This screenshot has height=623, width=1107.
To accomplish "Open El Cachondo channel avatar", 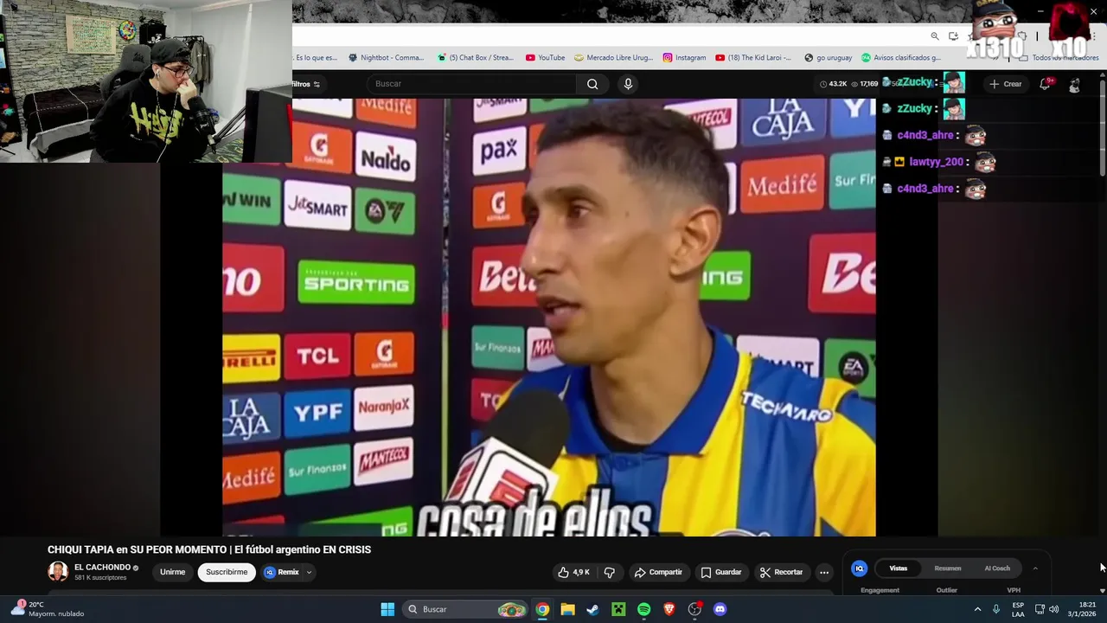I will pyautogui.click(x=58, y=572).
